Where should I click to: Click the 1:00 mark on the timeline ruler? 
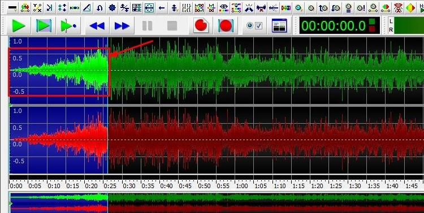(241, 186)
